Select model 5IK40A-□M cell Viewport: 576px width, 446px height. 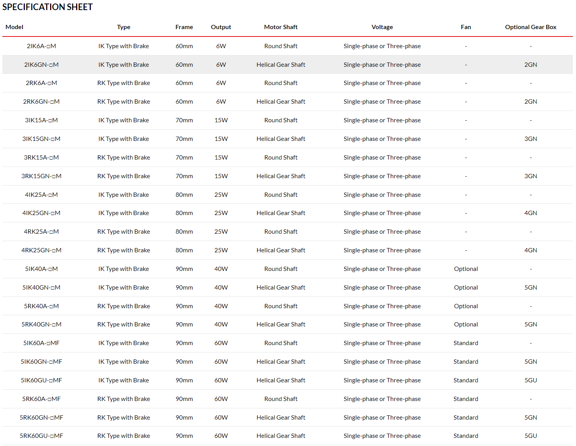coord(42,269)
